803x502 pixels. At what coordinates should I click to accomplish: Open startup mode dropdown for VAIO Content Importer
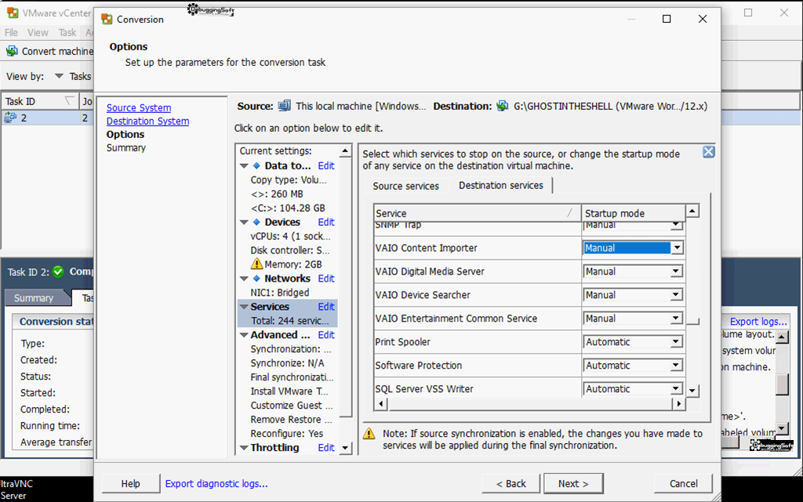677,248
